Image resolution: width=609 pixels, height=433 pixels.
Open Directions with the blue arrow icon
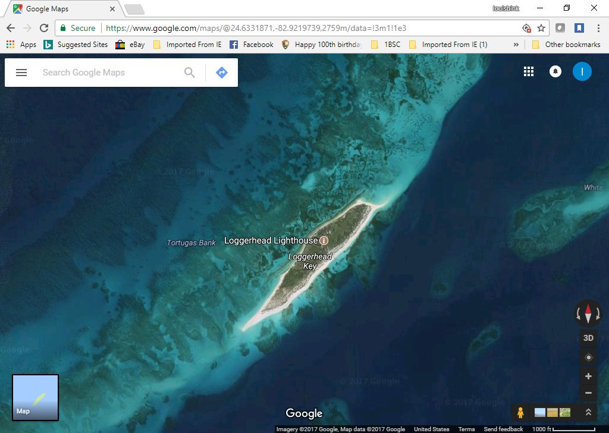pos(222,73)
